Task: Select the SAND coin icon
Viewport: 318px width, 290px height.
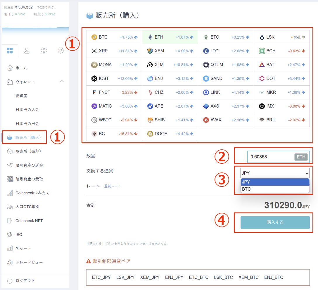Action: pyautogui.click(x=206, y=78)
